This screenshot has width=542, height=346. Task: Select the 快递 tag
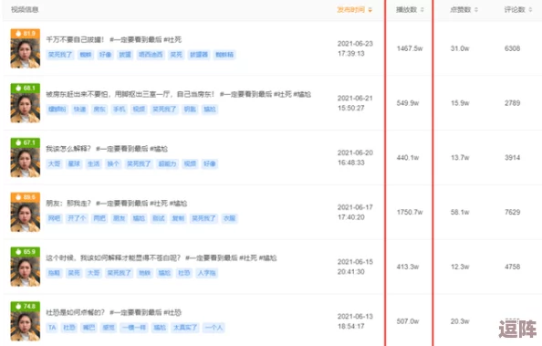79,110
